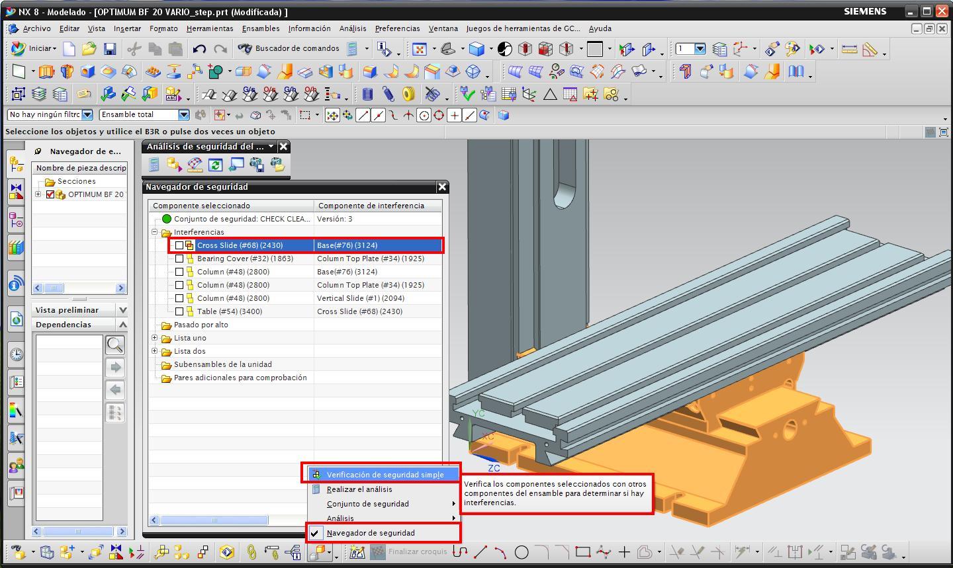Expand the Lista uno folder
The image size is (953, 568).
click(x=155, y=338)
